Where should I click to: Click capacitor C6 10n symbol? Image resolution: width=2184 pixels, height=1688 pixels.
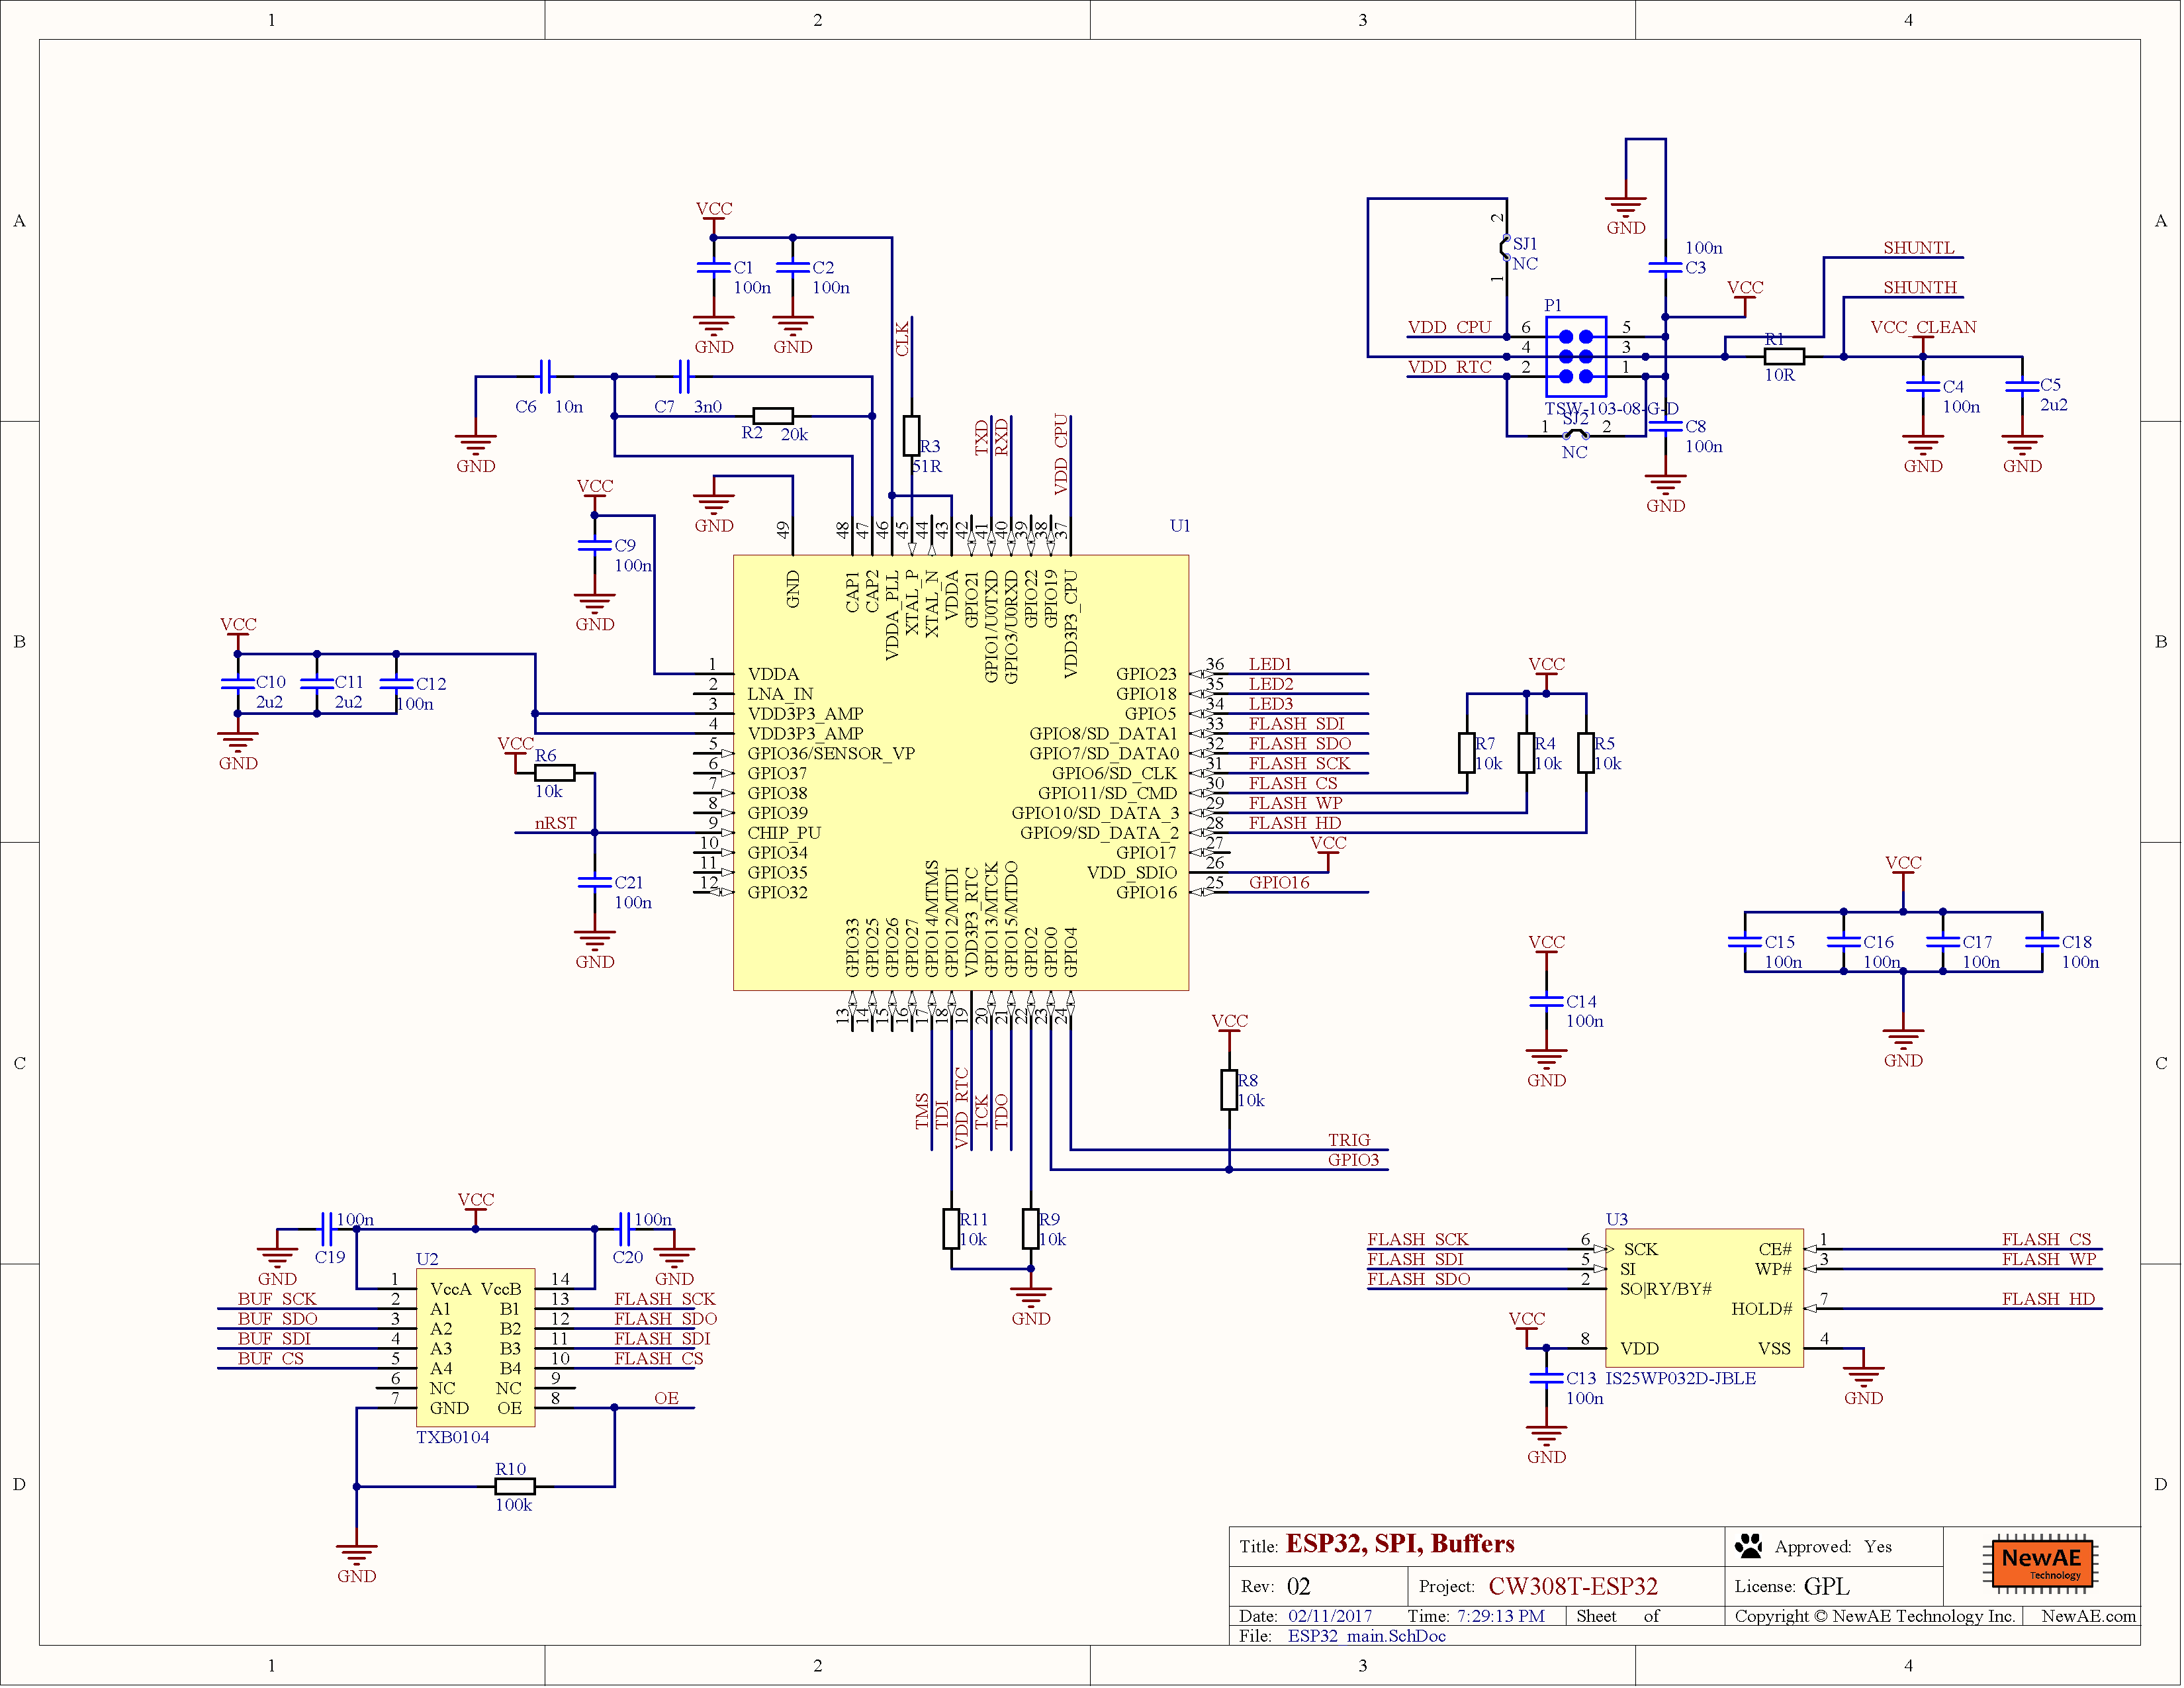coord(545,377)
